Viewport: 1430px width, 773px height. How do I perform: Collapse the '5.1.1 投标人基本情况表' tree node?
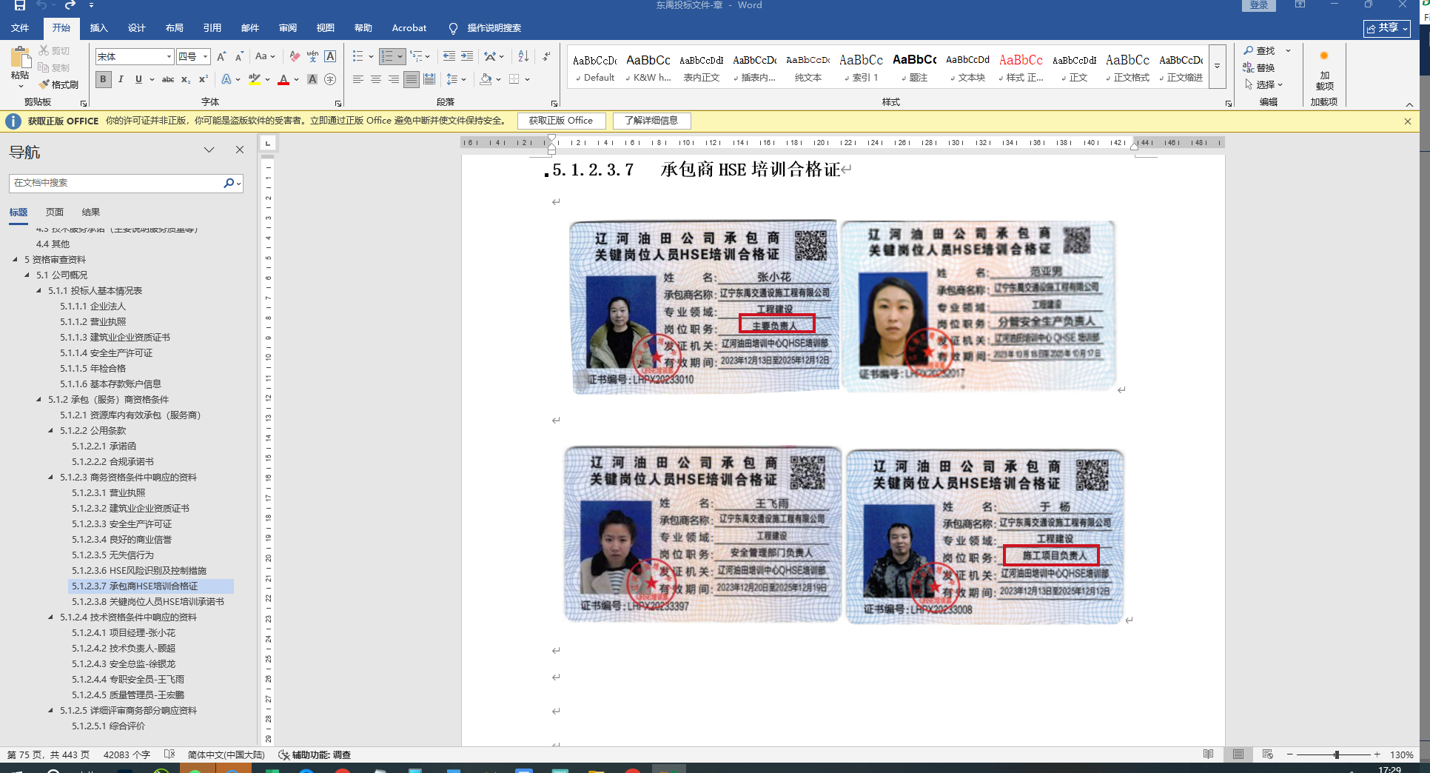(39, 291)
